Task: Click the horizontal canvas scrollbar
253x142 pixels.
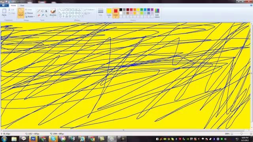Action: click(x=124, y=130)
